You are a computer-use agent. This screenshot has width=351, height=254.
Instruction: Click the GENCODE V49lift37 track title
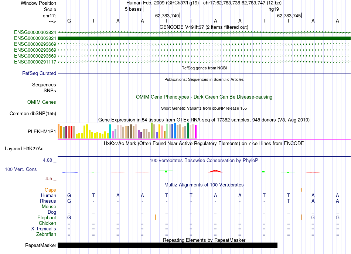pyautogui.click(x=204, y=27)
